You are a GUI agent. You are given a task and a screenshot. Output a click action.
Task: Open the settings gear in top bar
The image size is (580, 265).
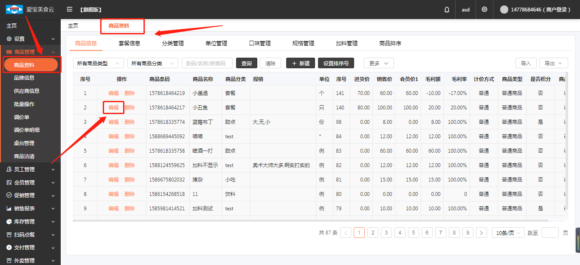[484, 9]
